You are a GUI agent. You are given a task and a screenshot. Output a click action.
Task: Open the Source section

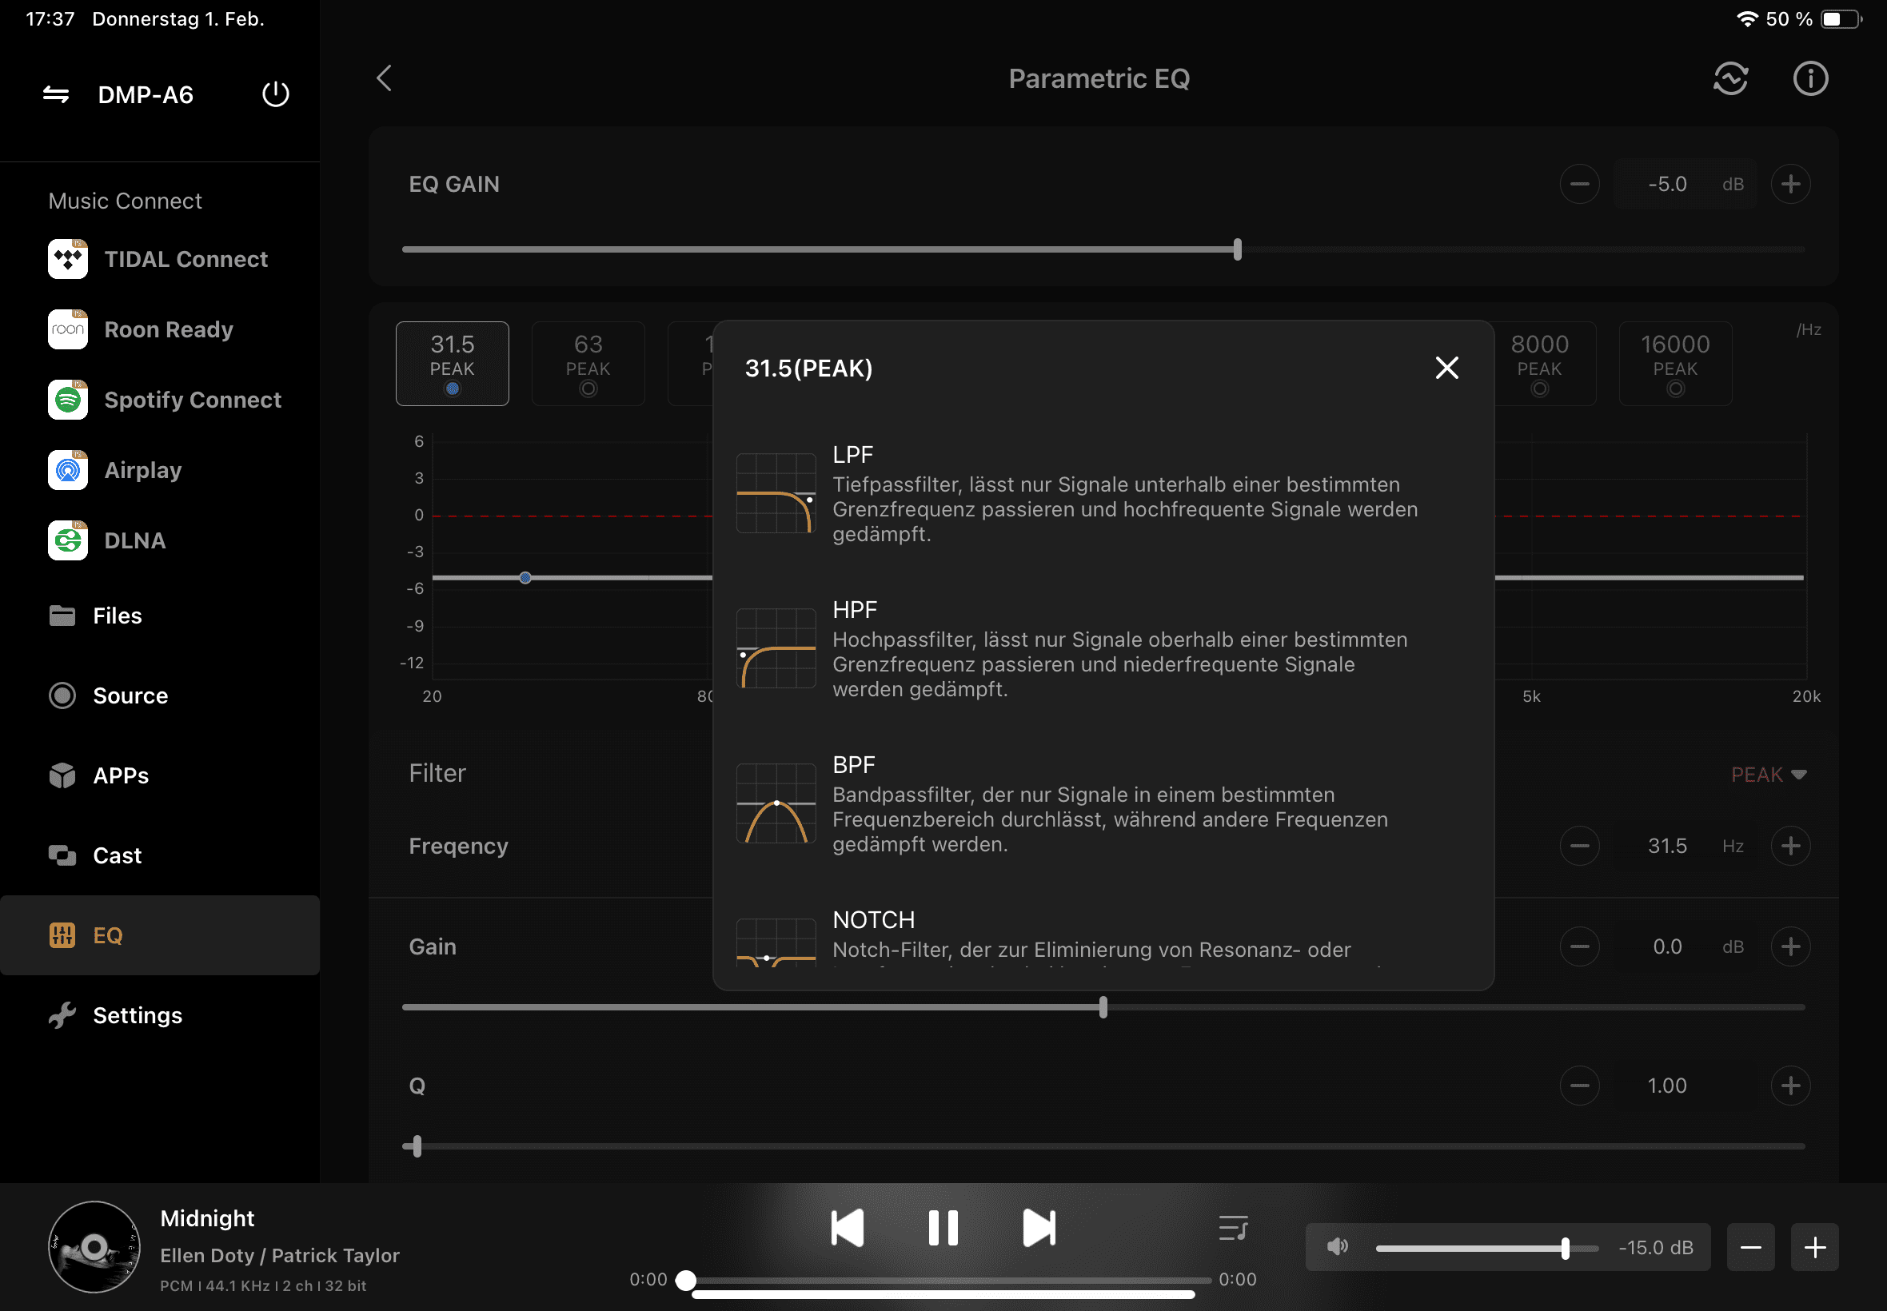[159, 695]
